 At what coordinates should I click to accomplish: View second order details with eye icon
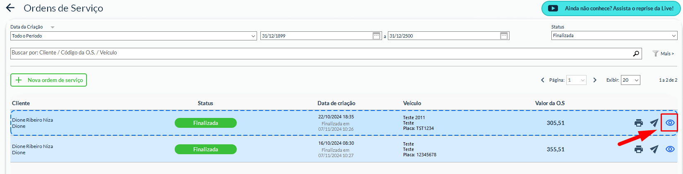tap(670, 149)
